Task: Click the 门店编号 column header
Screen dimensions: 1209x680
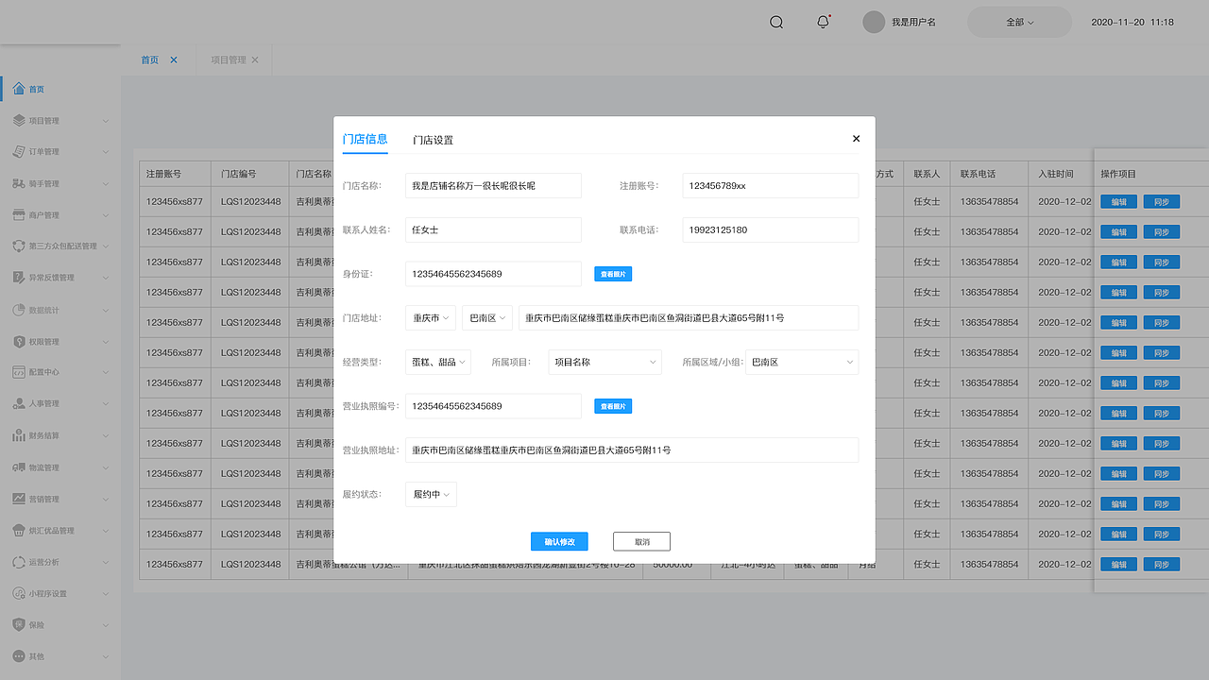Action: click(239, 174)
